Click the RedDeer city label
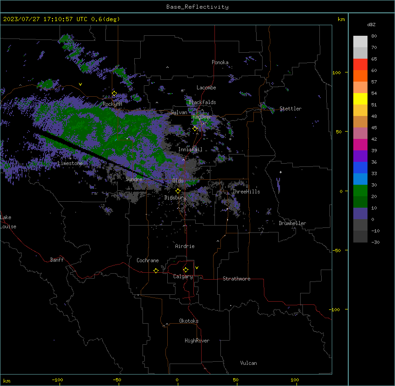Image resolution: width=395 pixels, height=386 pixels. [202, 117]
